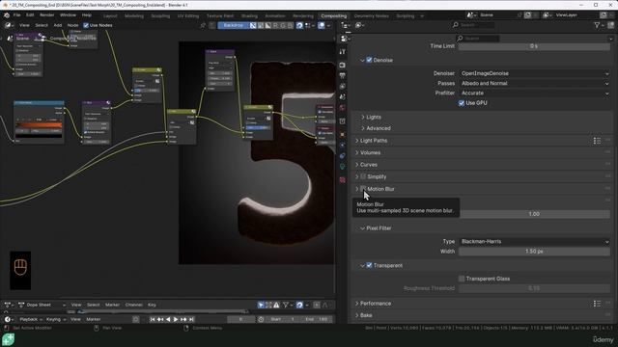Viewport: 618px width, 347px height.
Task: Toggle only show errors warning icon
Action: click(x=277, y=305)
